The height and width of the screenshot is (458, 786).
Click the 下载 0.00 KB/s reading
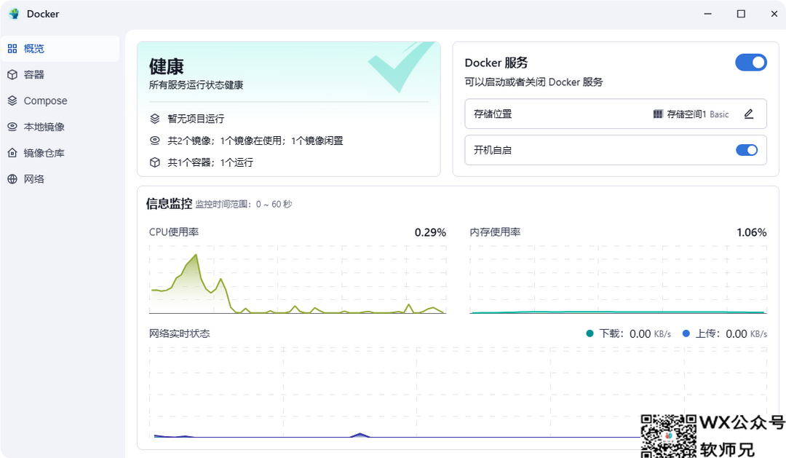pyautogui.click(x=629, y=333)
